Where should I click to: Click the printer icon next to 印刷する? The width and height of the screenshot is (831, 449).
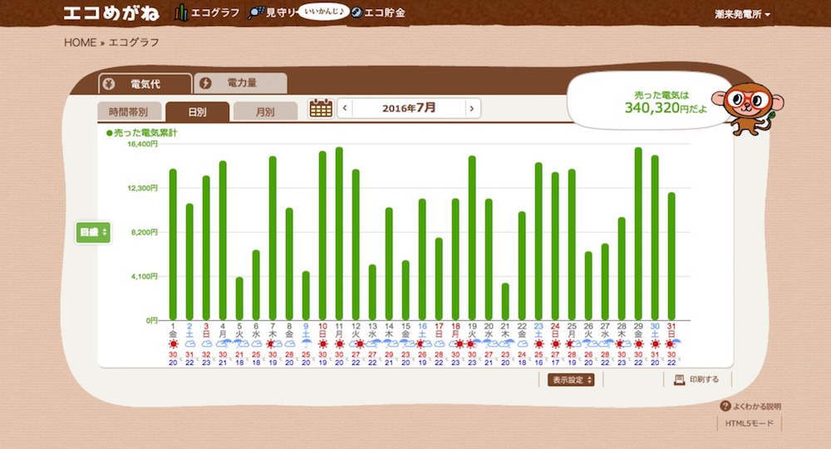(679, 379)
